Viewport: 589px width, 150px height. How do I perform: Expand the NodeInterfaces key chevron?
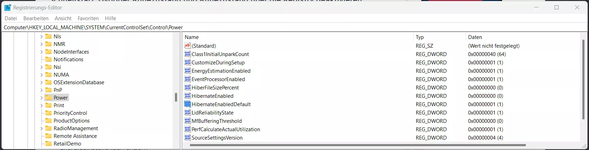click(x=41, y=52)
